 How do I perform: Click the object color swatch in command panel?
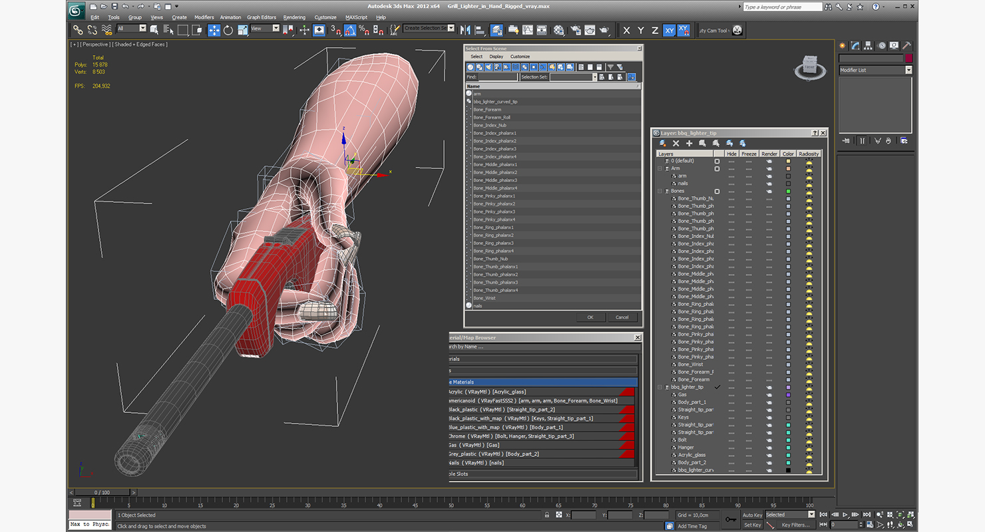click(908, 59)
